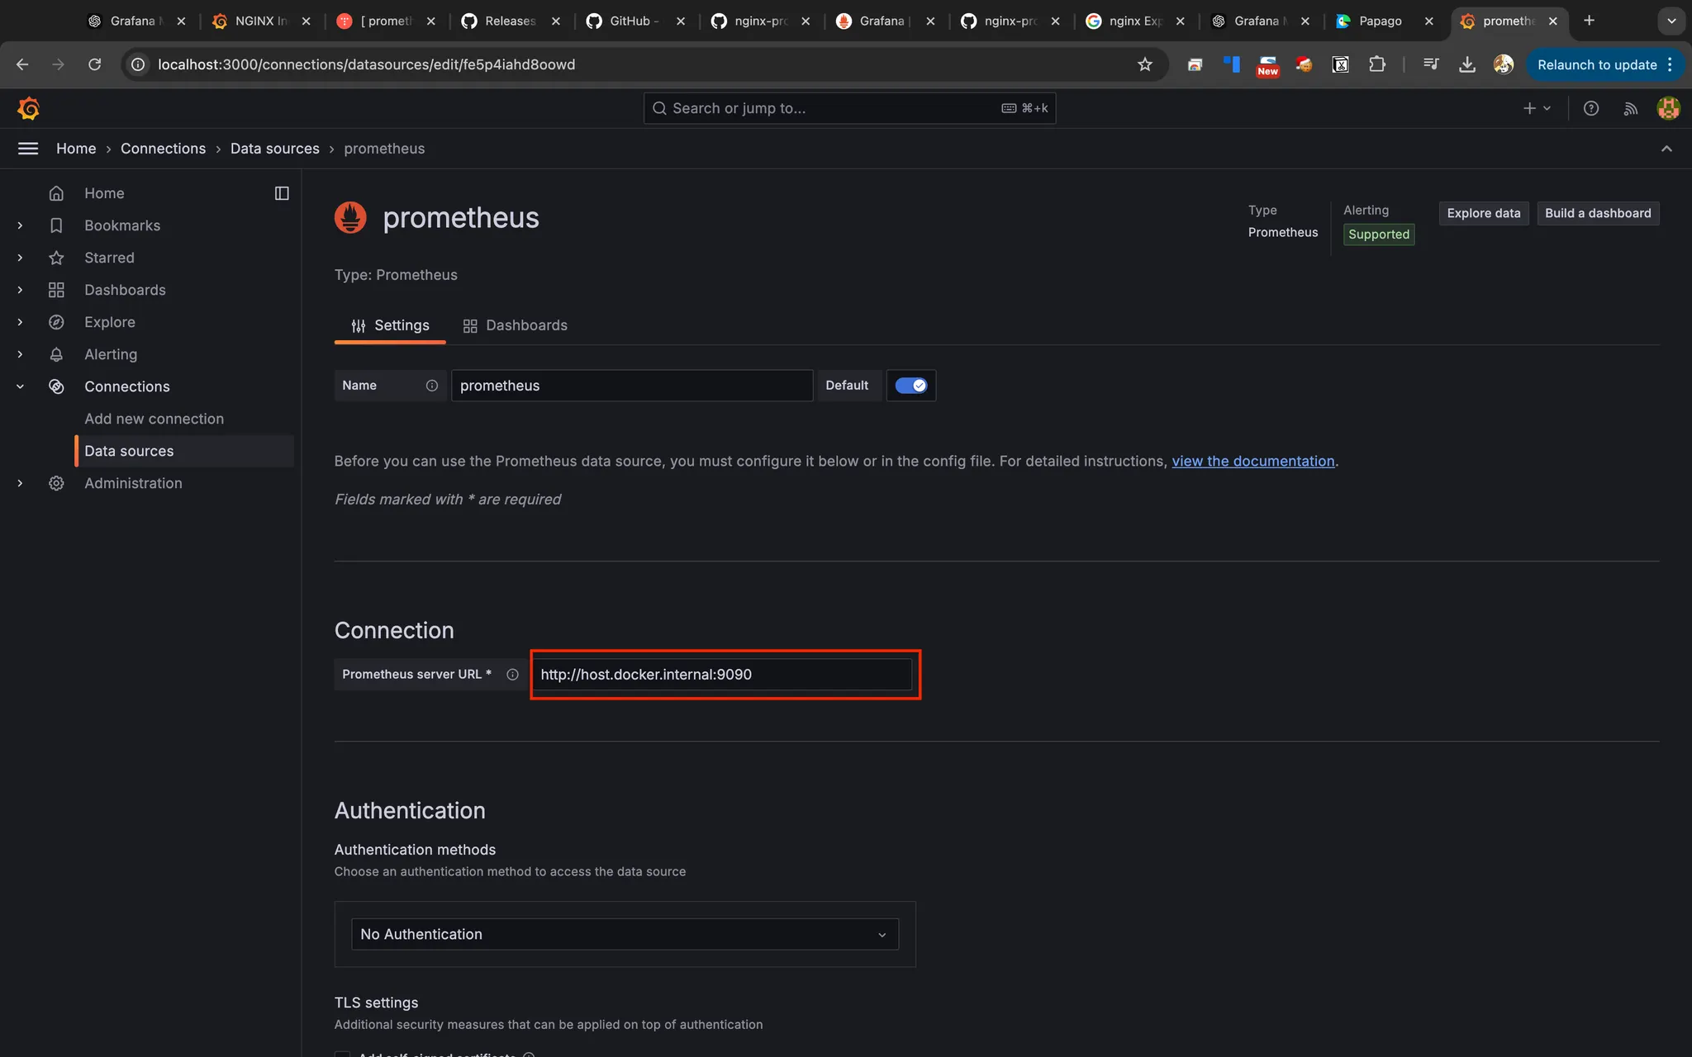Collapse the Connections sidebar section

click(x=20, y=386)
